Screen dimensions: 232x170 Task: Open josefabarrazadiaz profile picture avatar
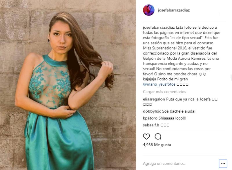click(x=149, y=10)
